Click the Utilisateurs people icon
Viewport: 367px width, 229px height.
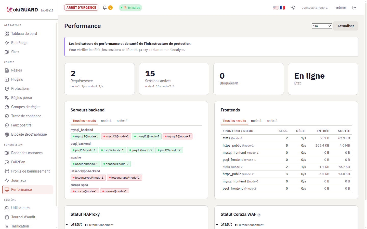click(7, 208)
